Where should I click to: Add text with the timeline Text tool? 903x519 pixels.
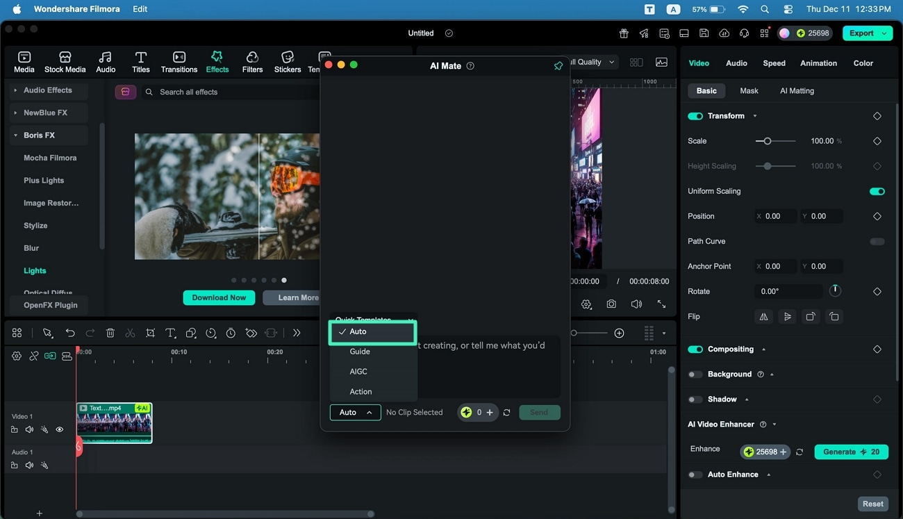(170, 333)
